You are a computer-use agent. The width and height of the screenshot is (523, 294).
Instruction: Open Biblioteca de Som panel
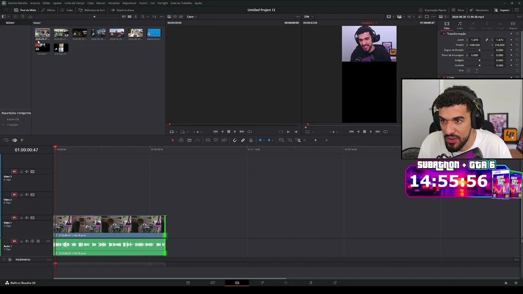(92, 10)
